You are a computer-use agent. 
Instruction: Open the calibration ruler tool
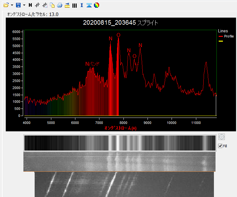click(67, 5)
